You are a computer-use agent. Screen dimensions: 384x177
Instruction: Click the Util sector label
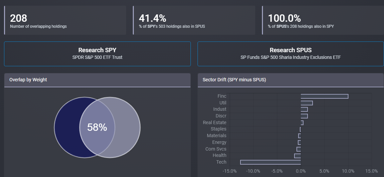click(x=223, y=103)
